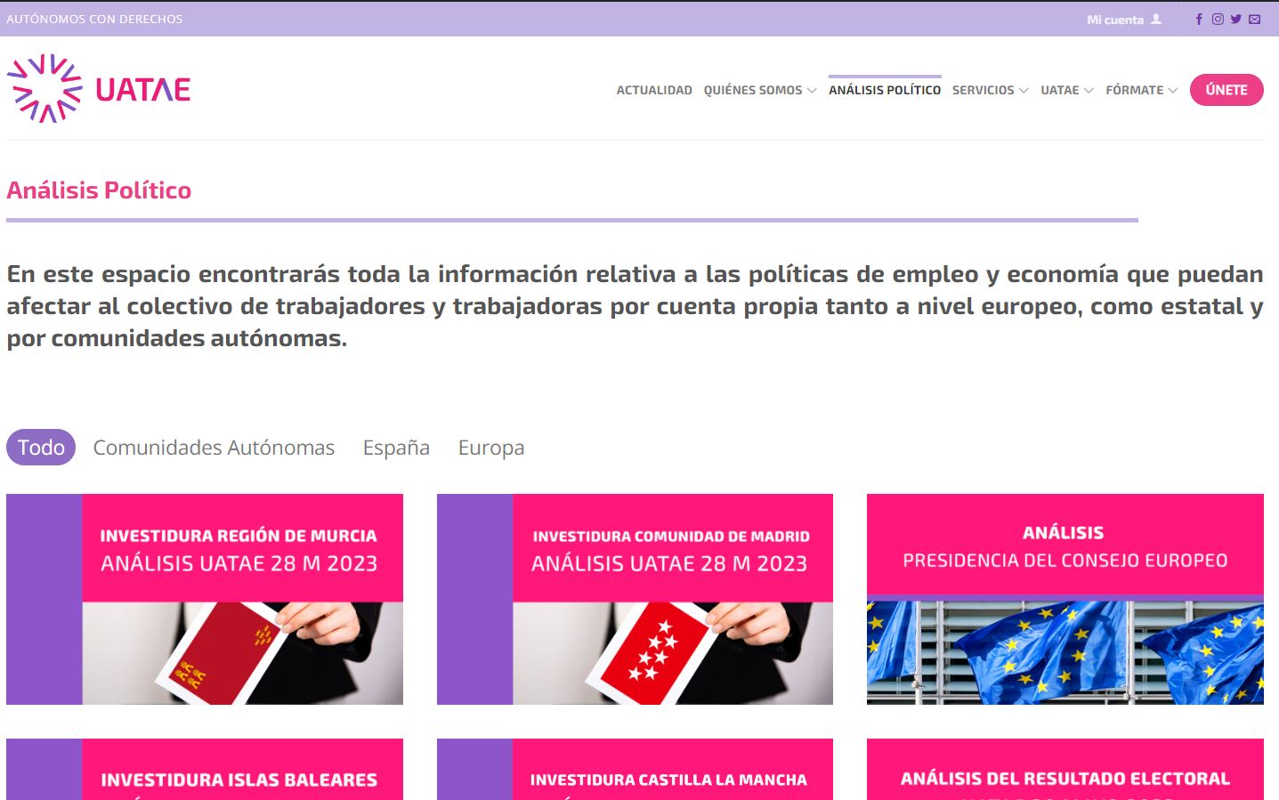Image resolution: width=1279 pixels, height=800 pixels.
Task: Filter articles by España
Action: [x=396, y=448]
